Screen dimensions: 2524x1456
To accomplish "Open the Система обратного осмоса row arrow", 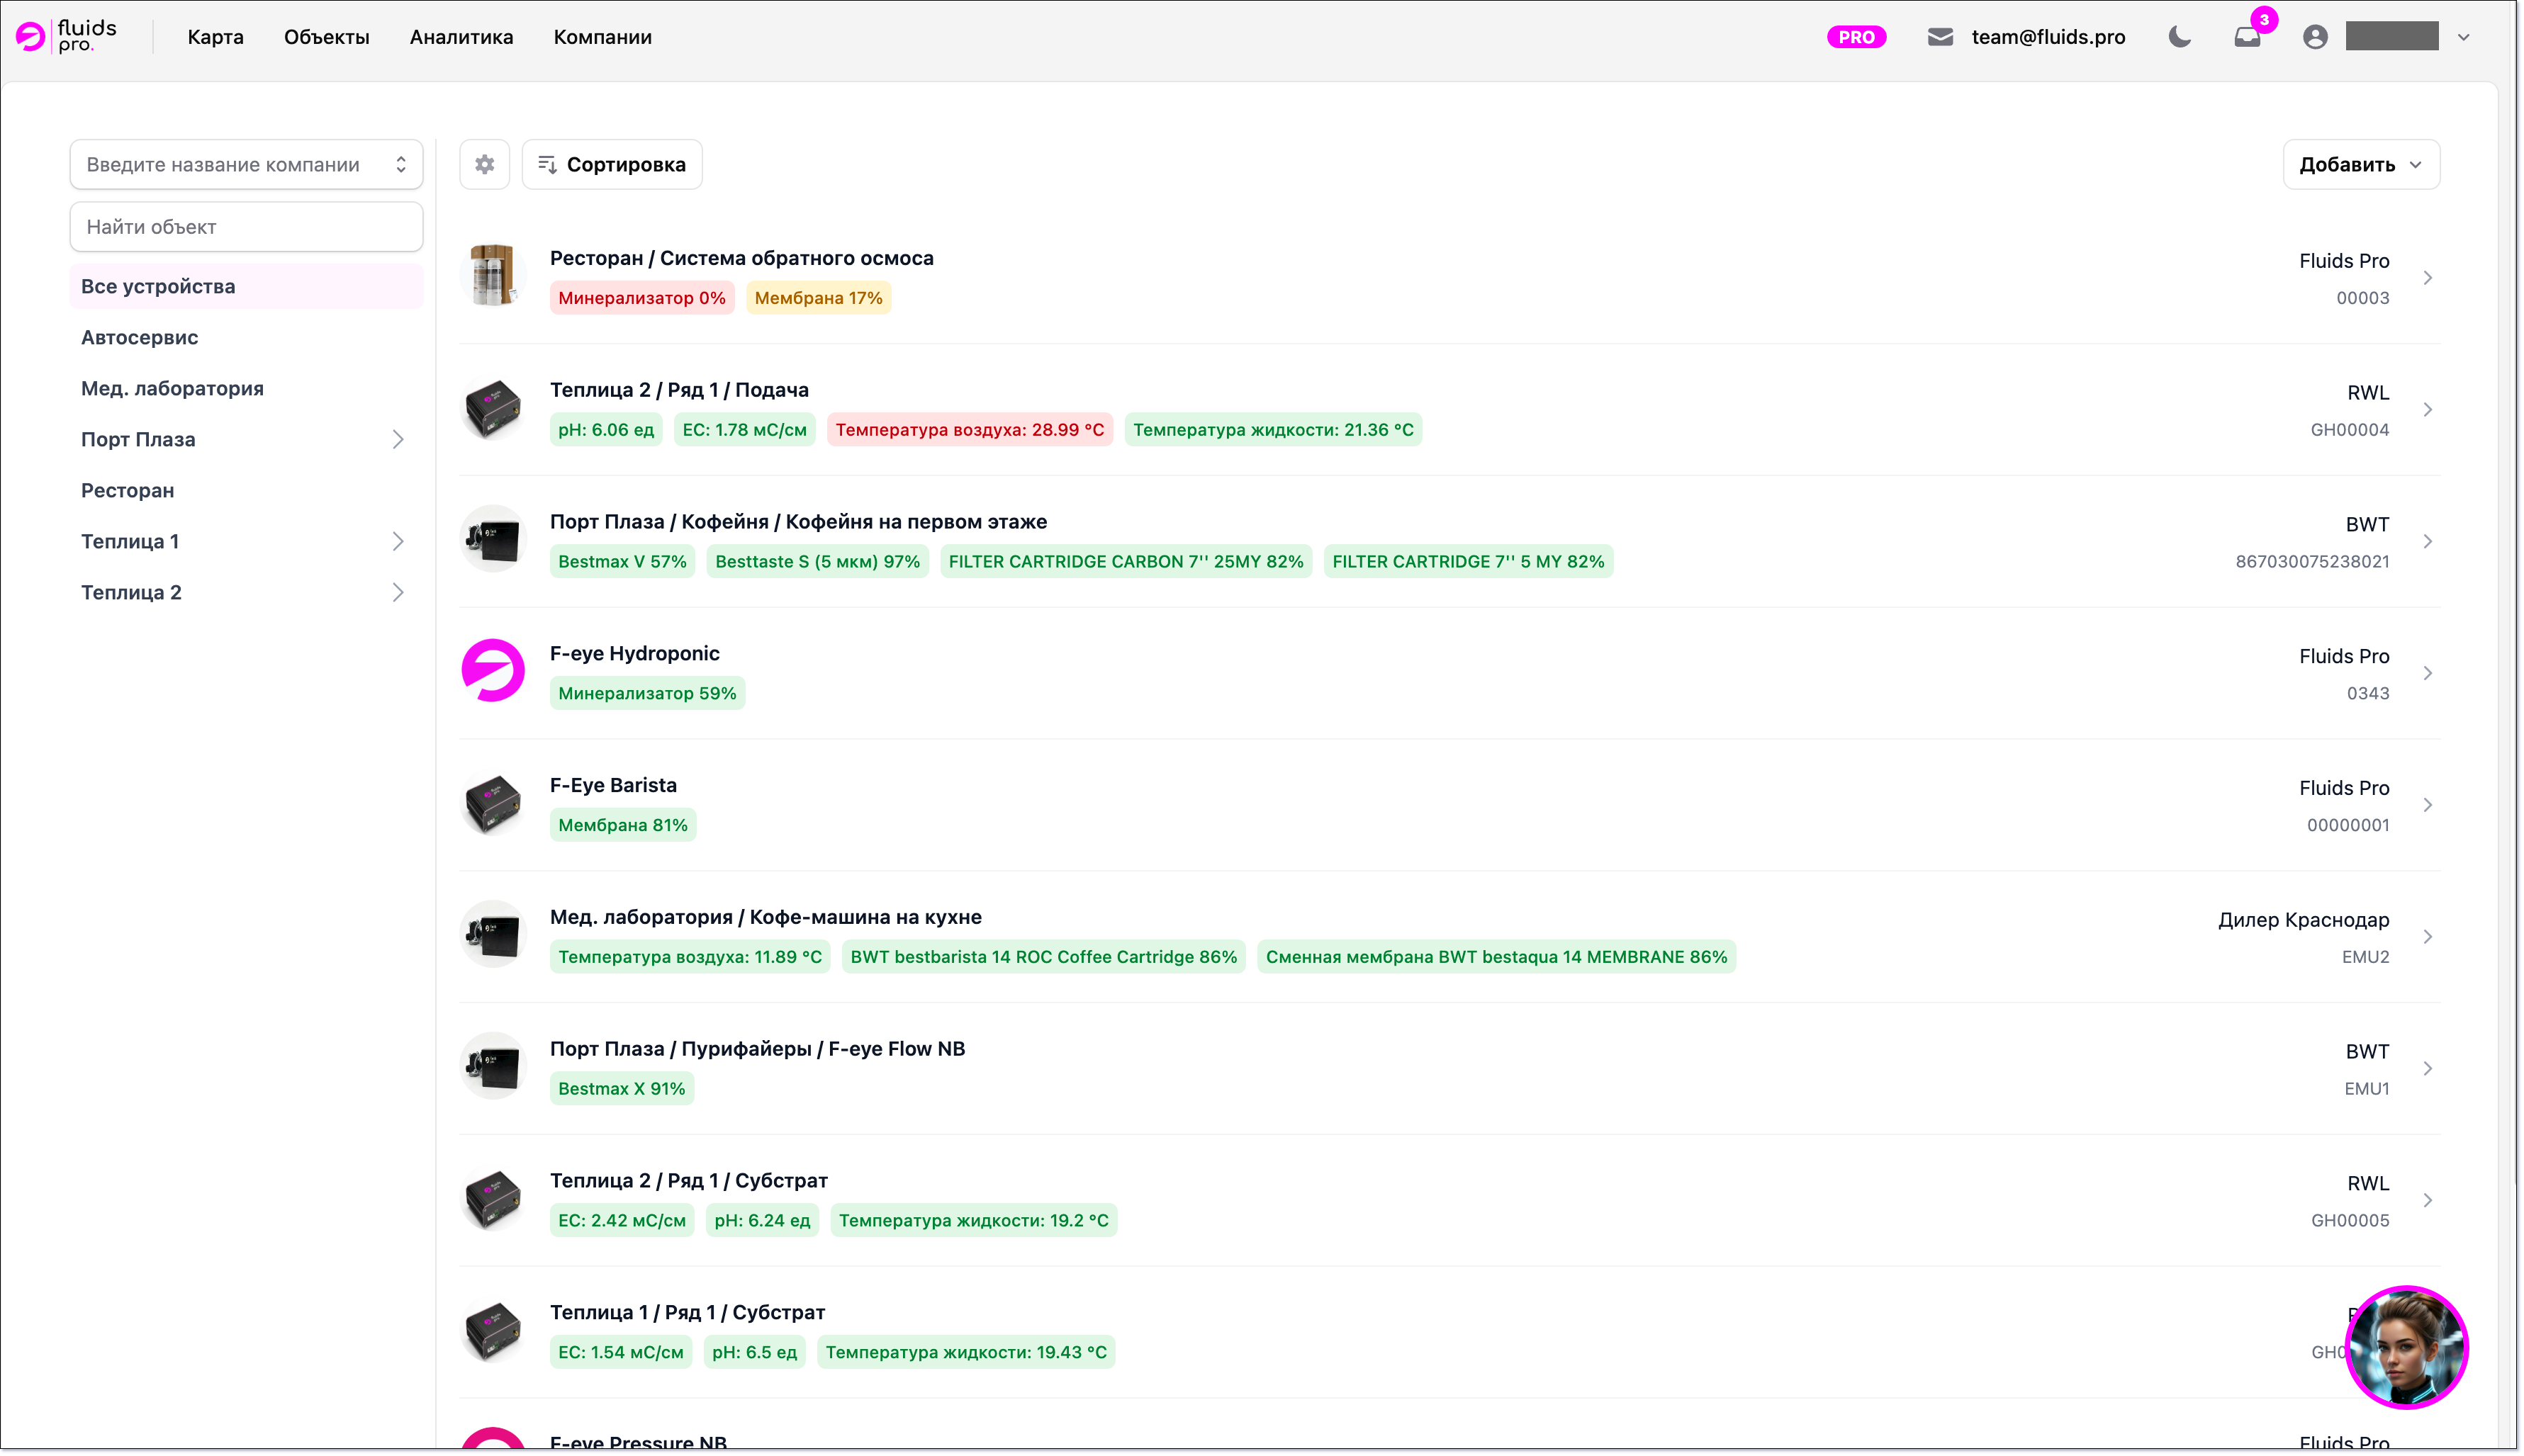I will [2427, 277].
